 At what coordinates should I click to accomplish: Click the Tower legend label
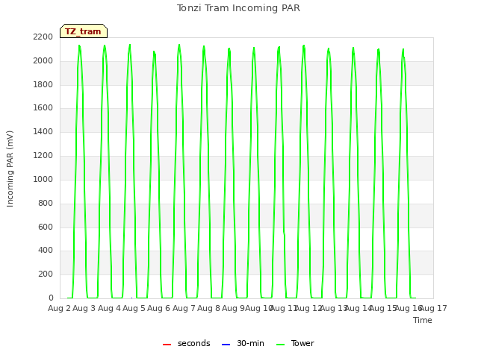302,343
